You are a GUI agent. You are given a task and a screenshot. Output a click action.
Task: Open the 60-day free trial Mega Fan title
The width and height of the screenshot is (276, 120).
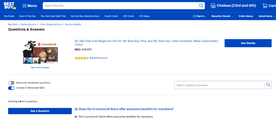coord(146,43)
